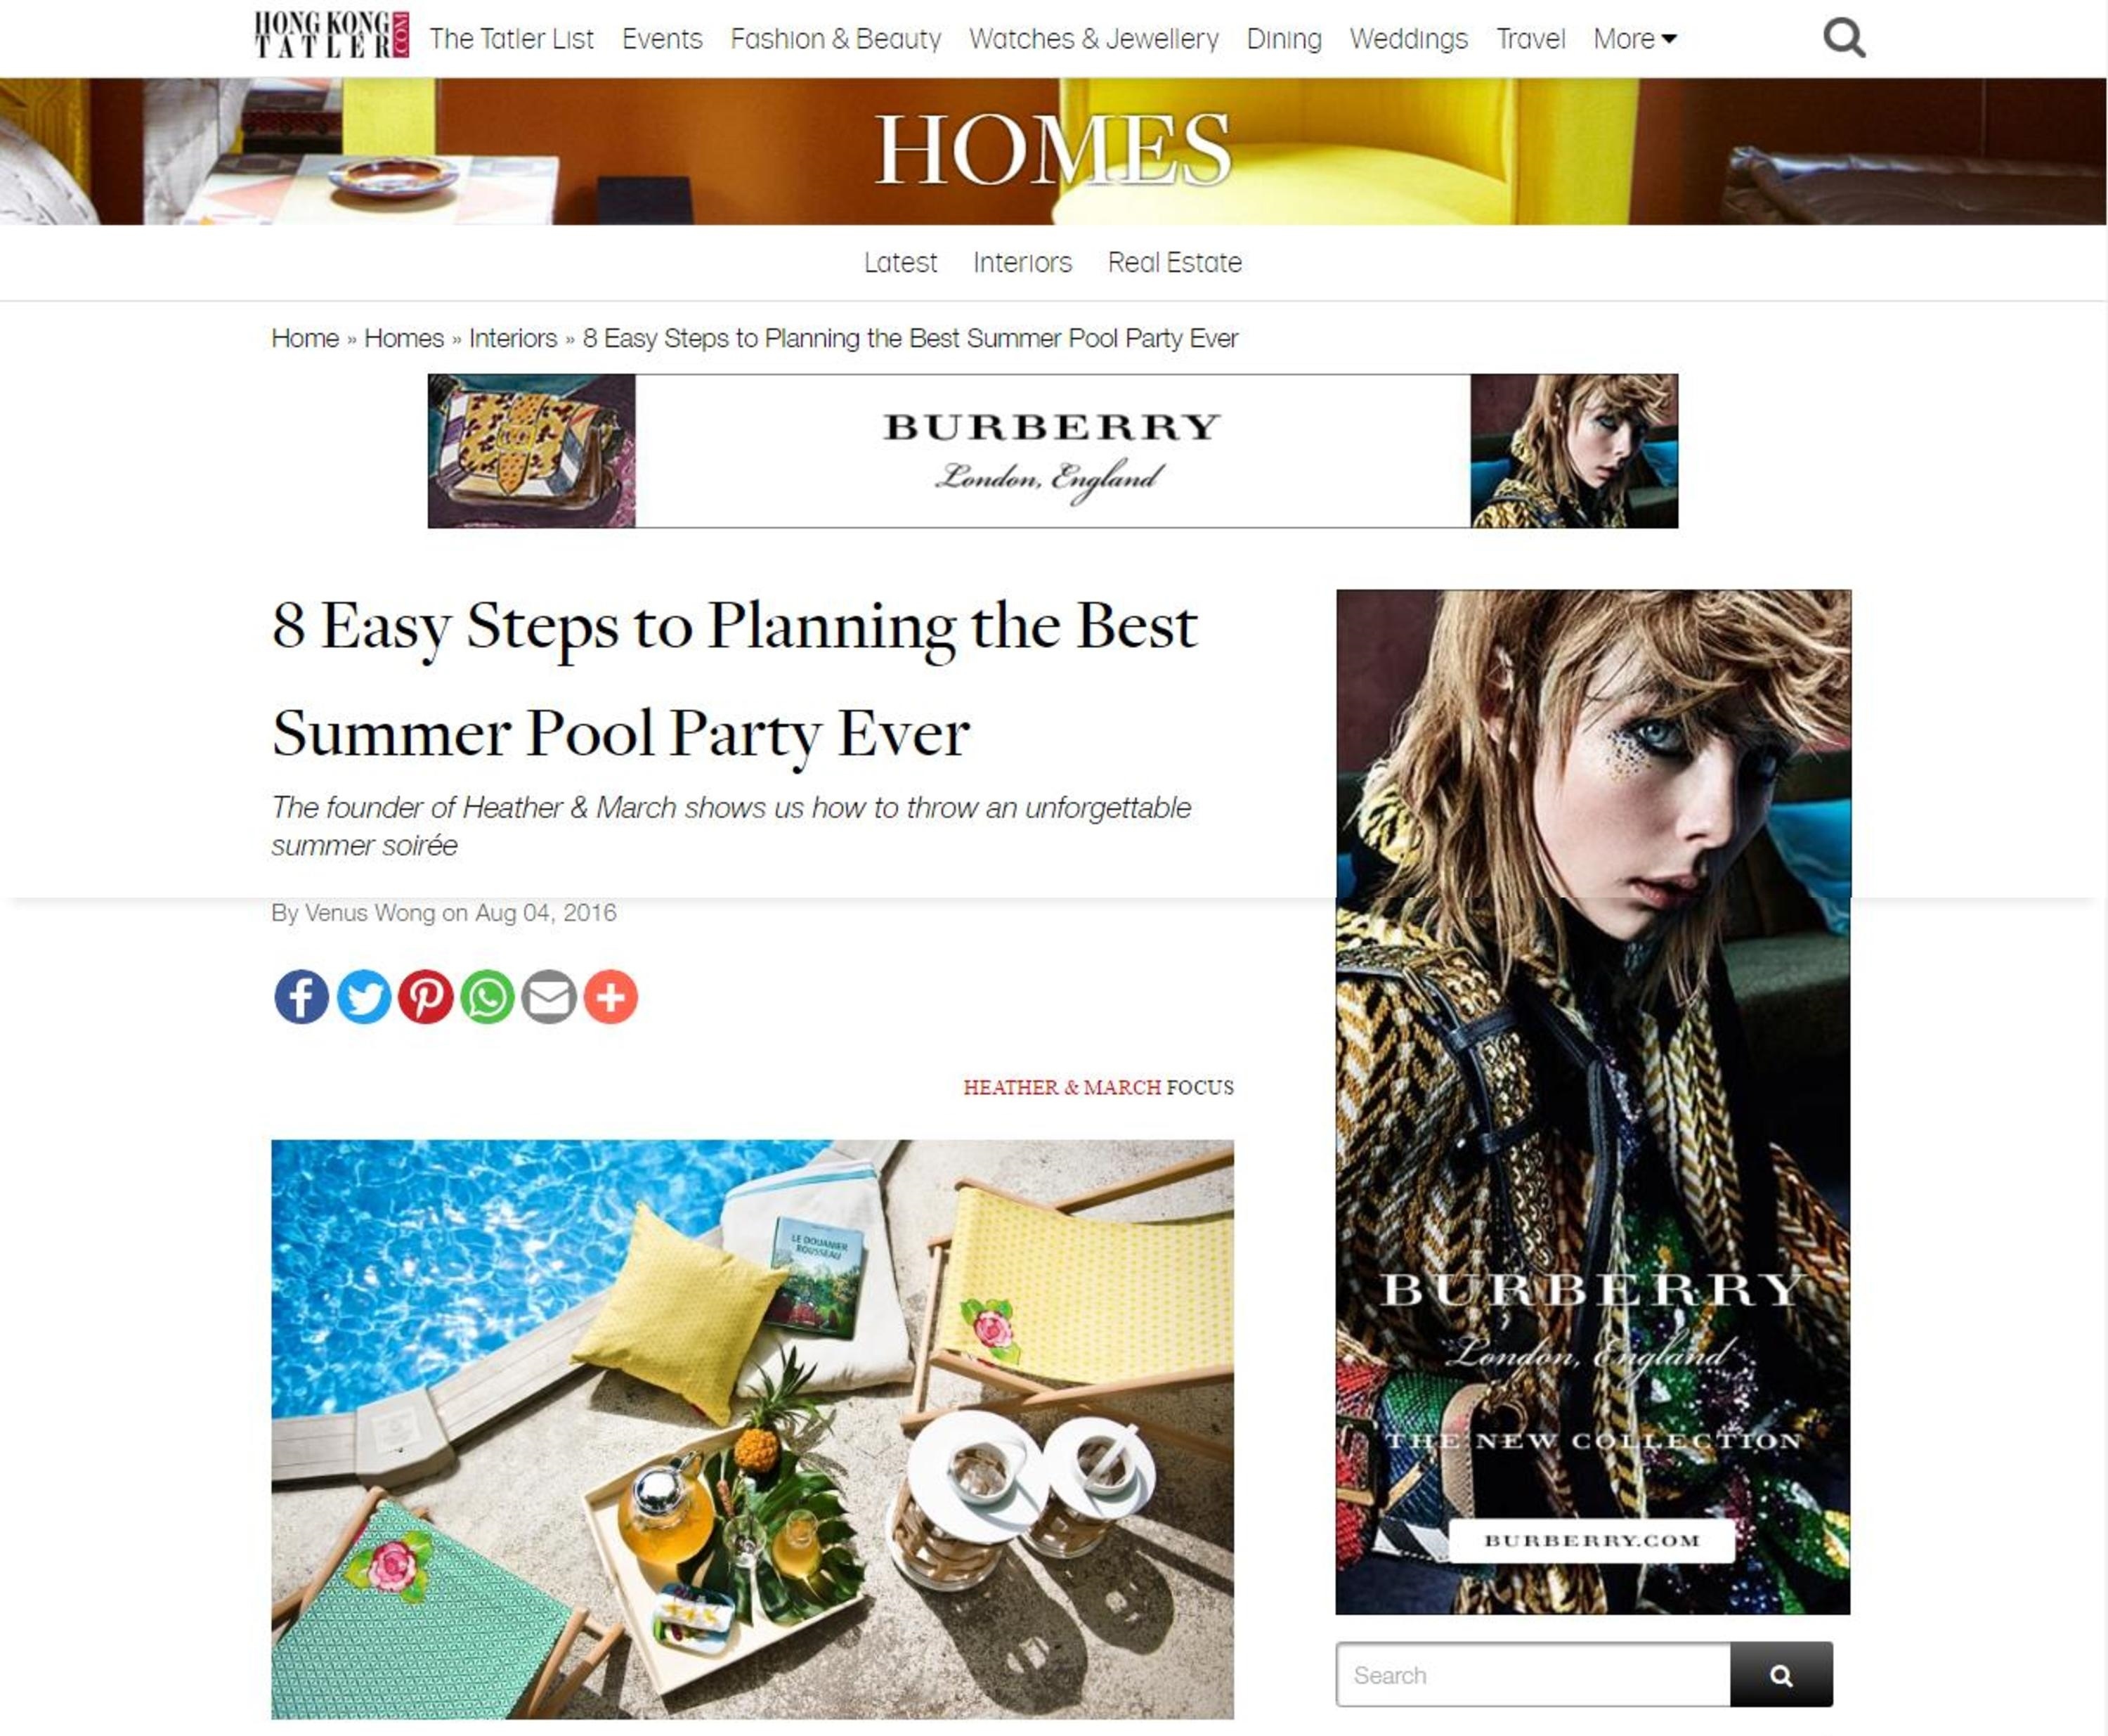The height and width of the screenshot is (1736, 2108).
Task: Open site search magnifier in header
Action: [1844, 38]
